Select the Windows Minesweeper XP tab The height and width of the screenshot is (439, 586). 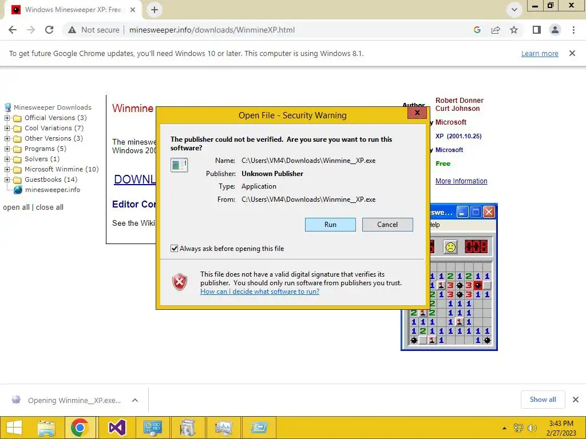(73, 10)
